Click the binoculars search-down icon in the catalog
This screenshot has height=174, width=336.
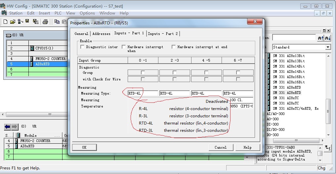click(328, 38)
